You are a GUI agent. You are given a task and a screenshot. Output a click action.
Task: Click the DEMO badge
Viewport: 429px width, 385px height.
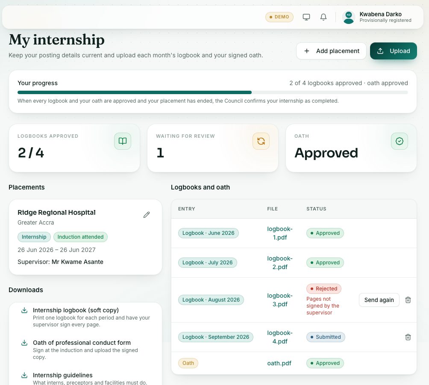(x=279, y=17)
